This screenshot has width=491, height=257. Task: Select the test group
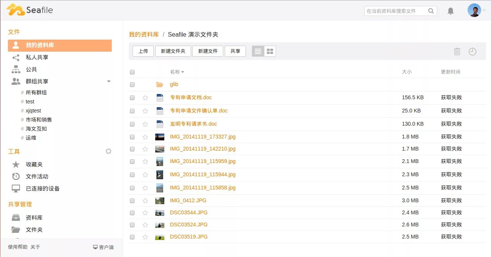click(x=30, y=102)
